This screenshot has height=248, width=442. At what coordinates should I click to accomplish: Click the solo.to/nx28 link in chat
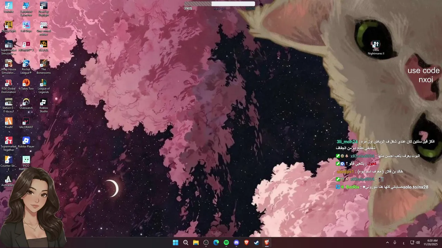tap(416, 187)
